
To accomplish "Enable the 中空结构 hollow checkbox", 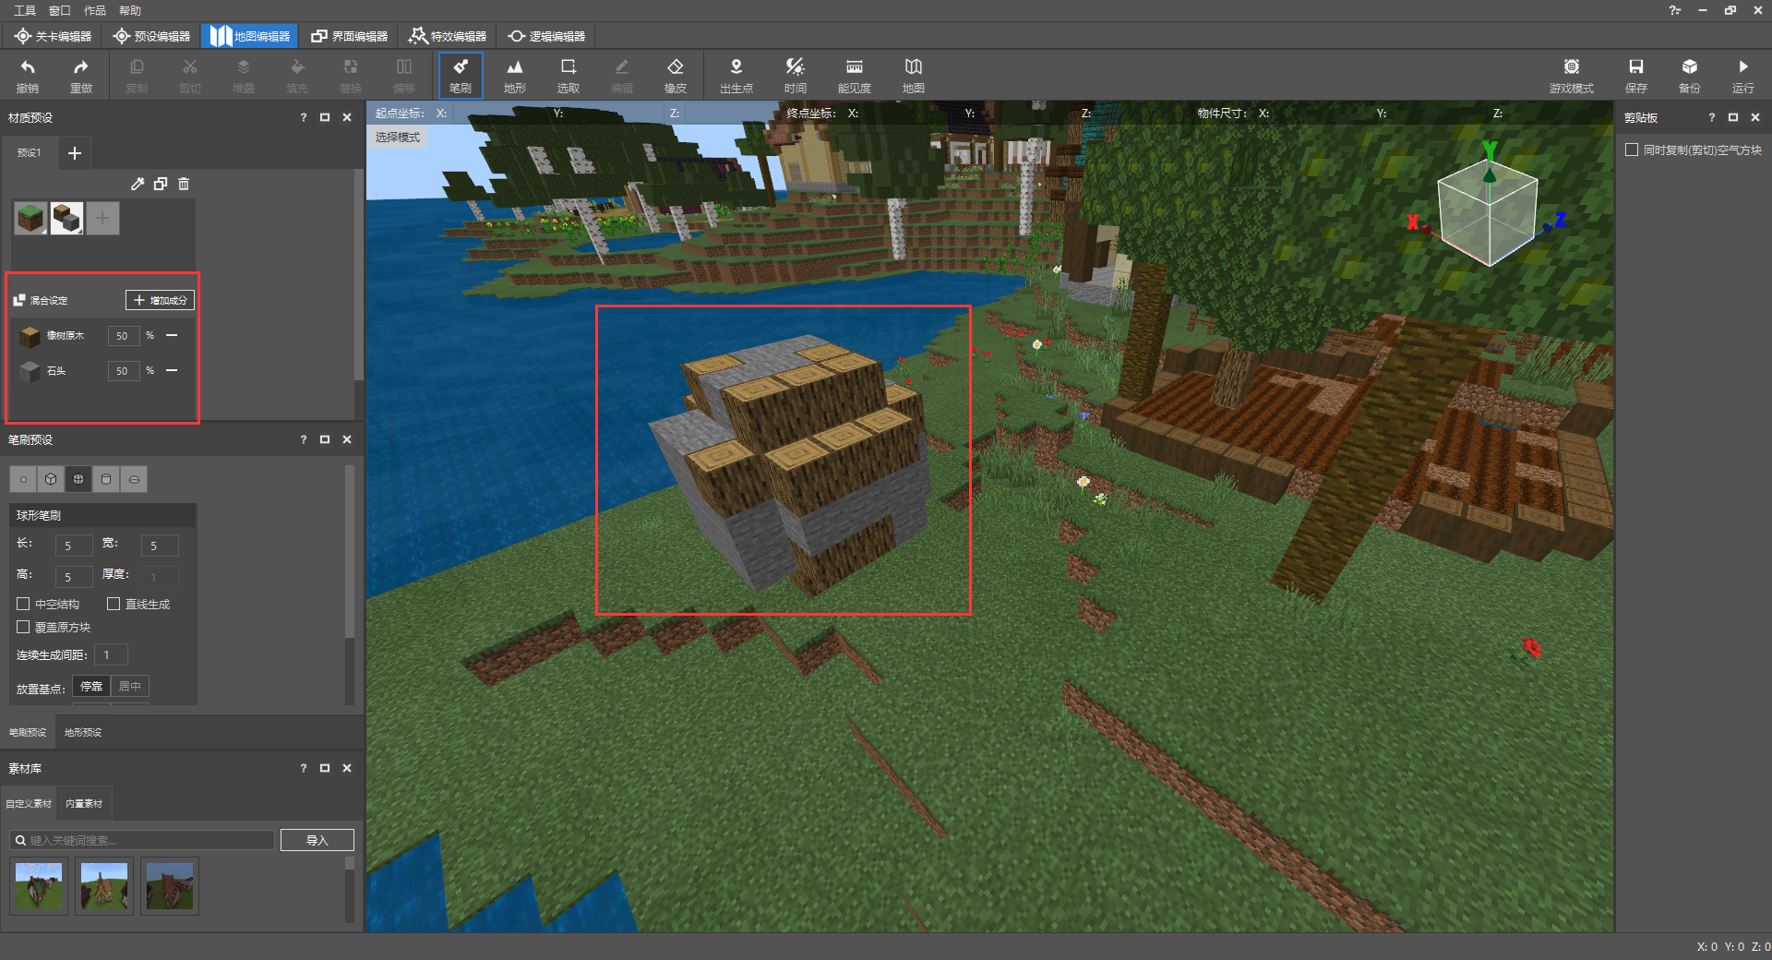I will click(x=23, y=604).
